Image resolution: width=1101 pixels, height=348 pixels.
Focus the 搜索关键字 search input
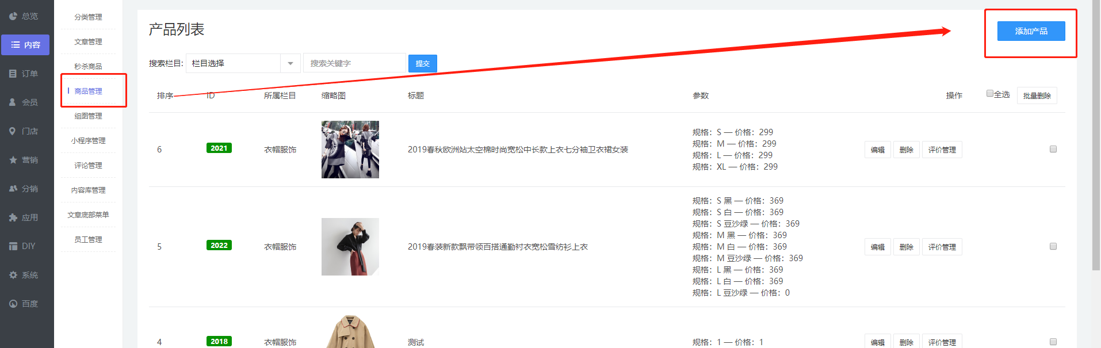354,63
